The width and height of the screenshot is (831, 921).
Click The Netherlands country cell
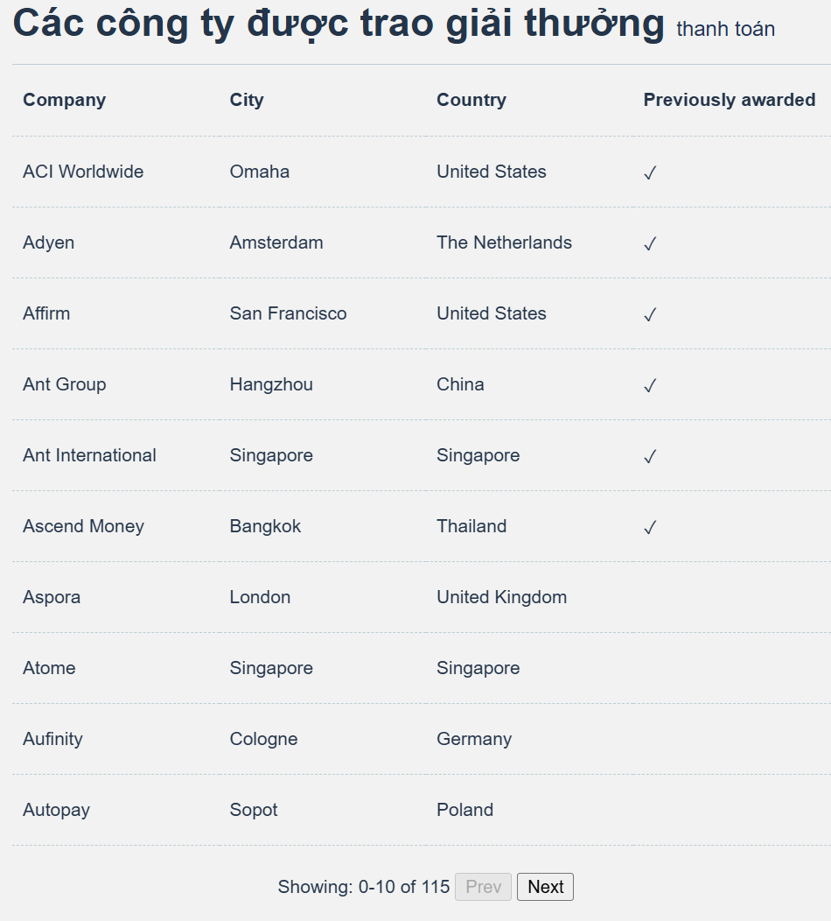pyautogui.click(x=504, y=243)
